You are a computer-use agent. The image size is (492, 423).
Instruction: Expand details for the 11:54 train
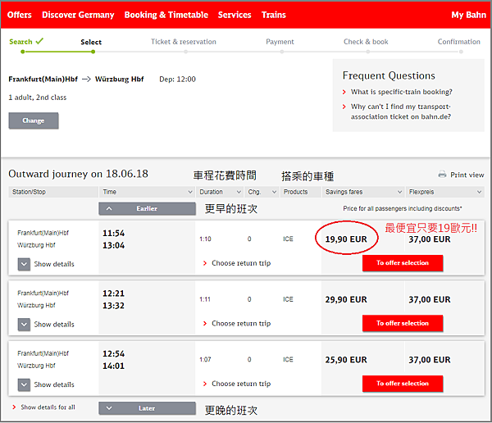[24, 264]
